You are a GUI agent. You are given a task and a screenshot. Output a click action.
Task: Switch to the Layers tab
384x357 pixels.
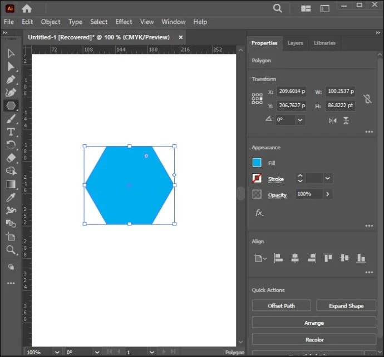pos(295,43)
